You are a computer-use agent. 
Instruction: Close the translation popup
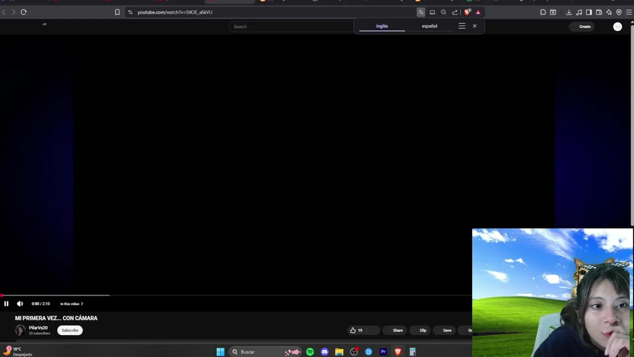[475, 26]
